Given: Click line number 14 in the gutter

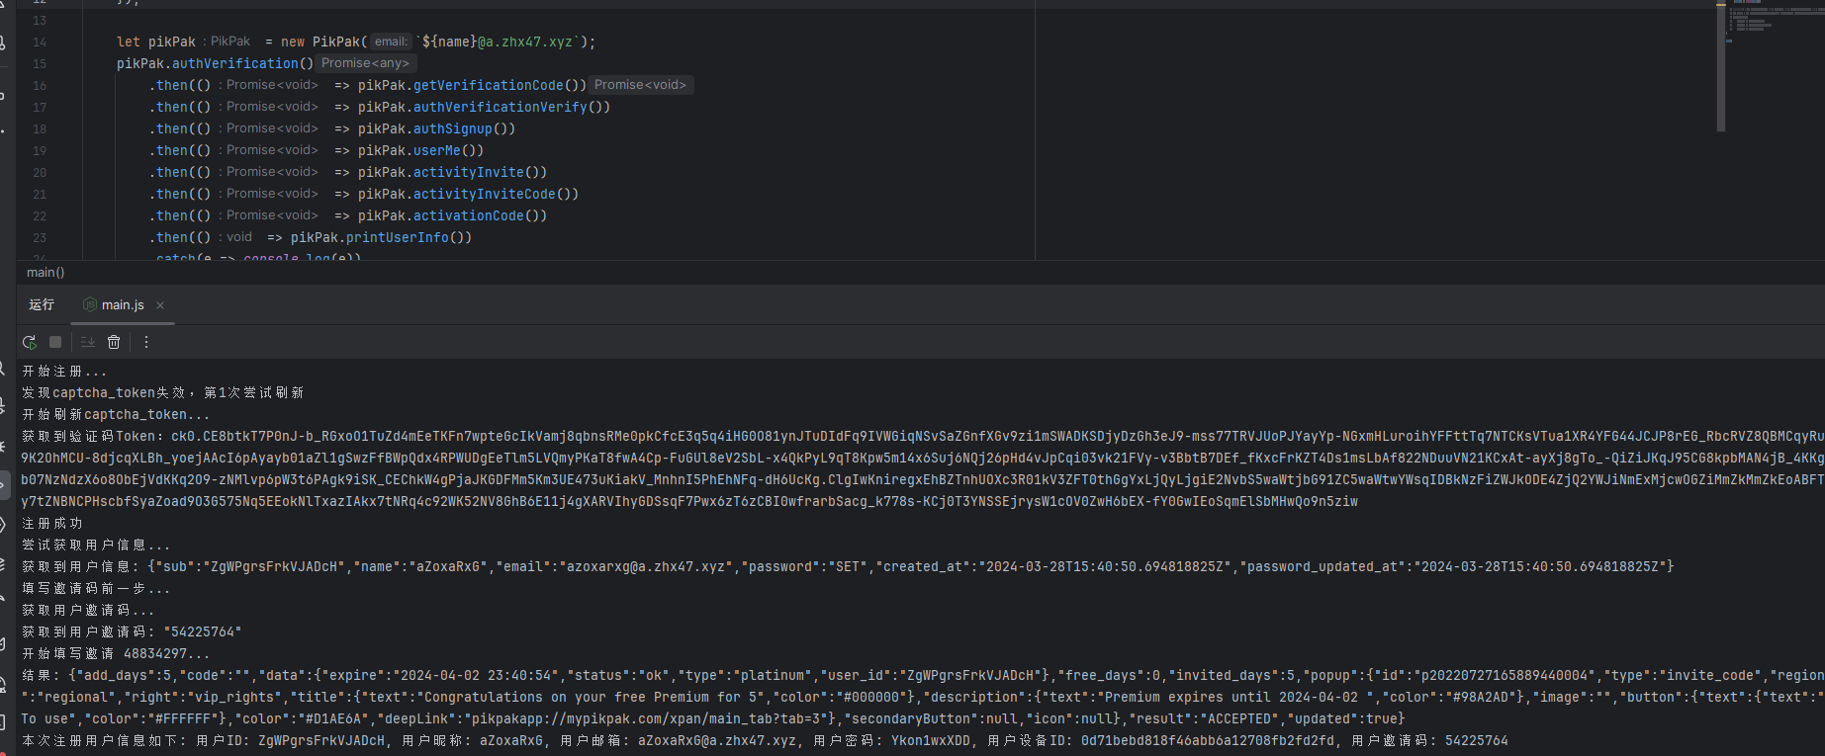Looking at the screenshot, I should point(40,42).
